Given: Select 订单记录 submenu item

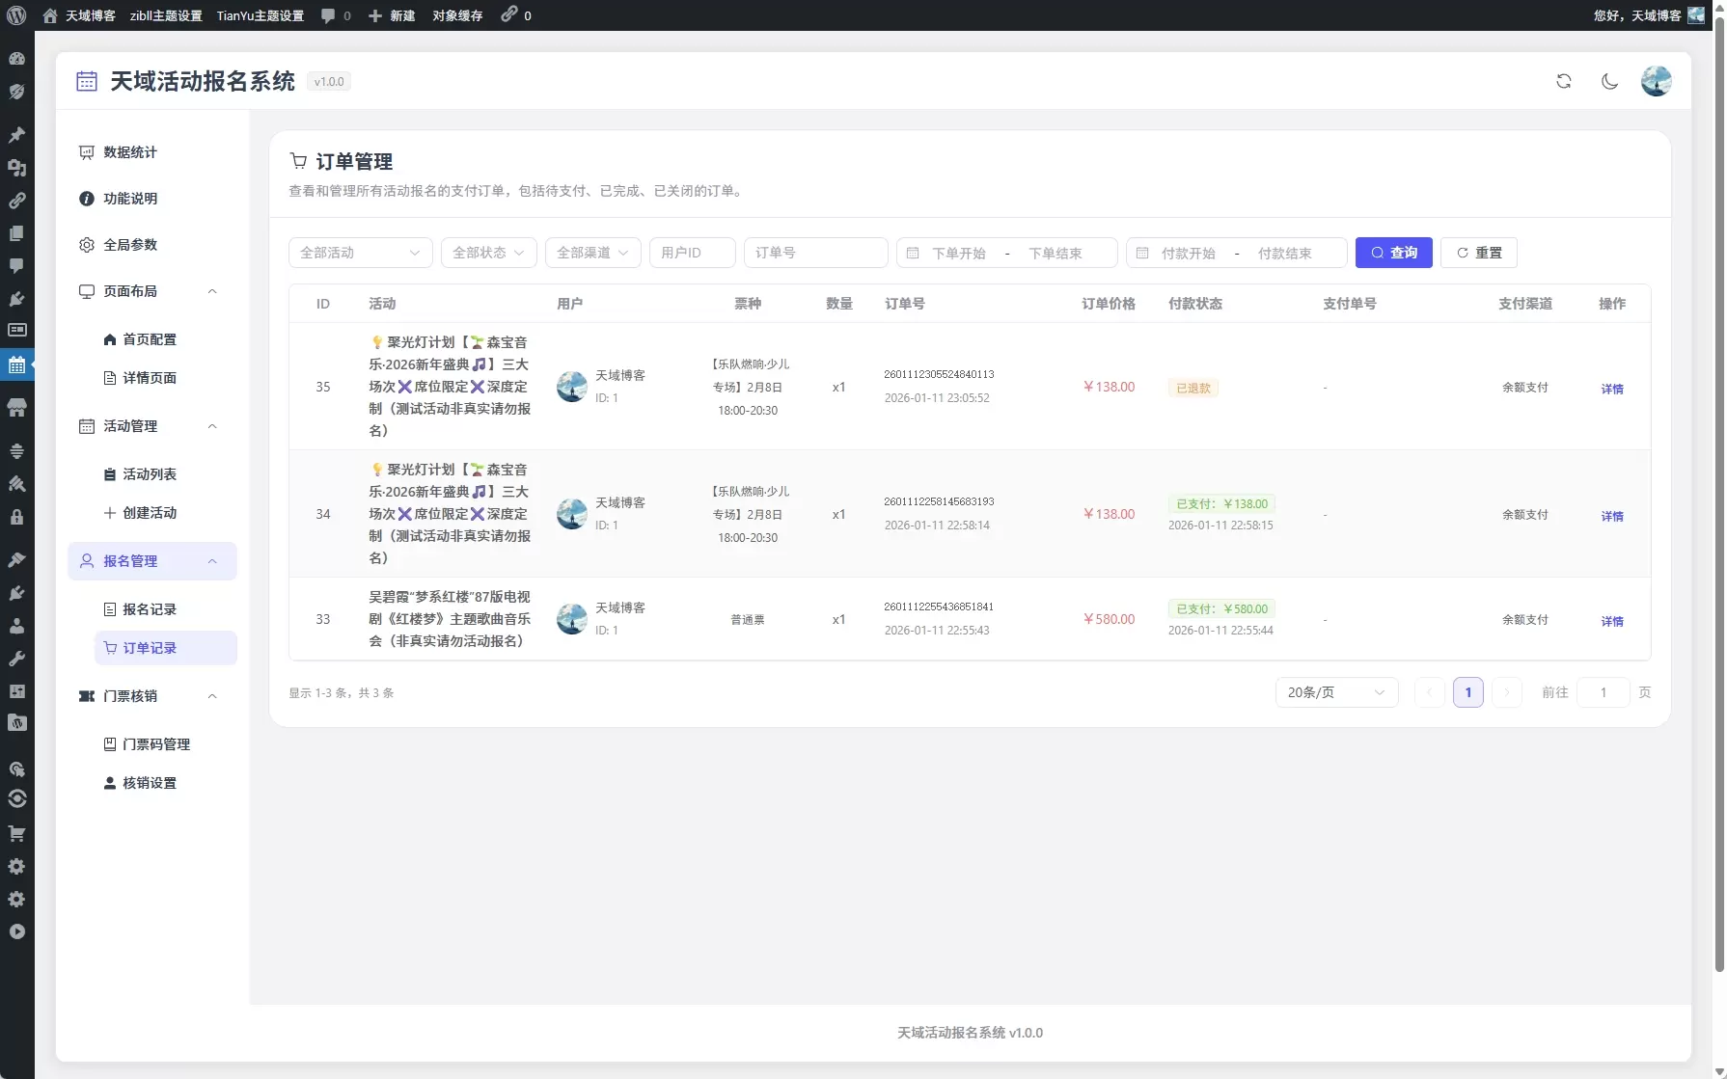Looking at the screenshot, I should pos(166,648).
